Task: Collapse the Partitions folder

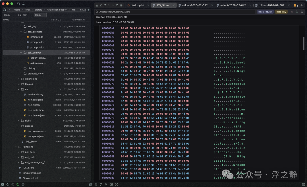Action: 16,147
